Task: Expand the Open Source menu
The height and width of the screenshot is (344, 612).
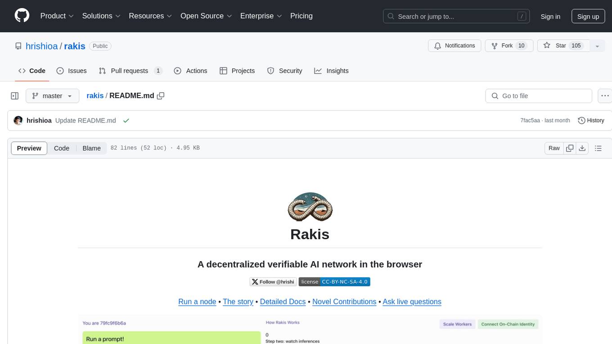Action: tap(206, 16)
